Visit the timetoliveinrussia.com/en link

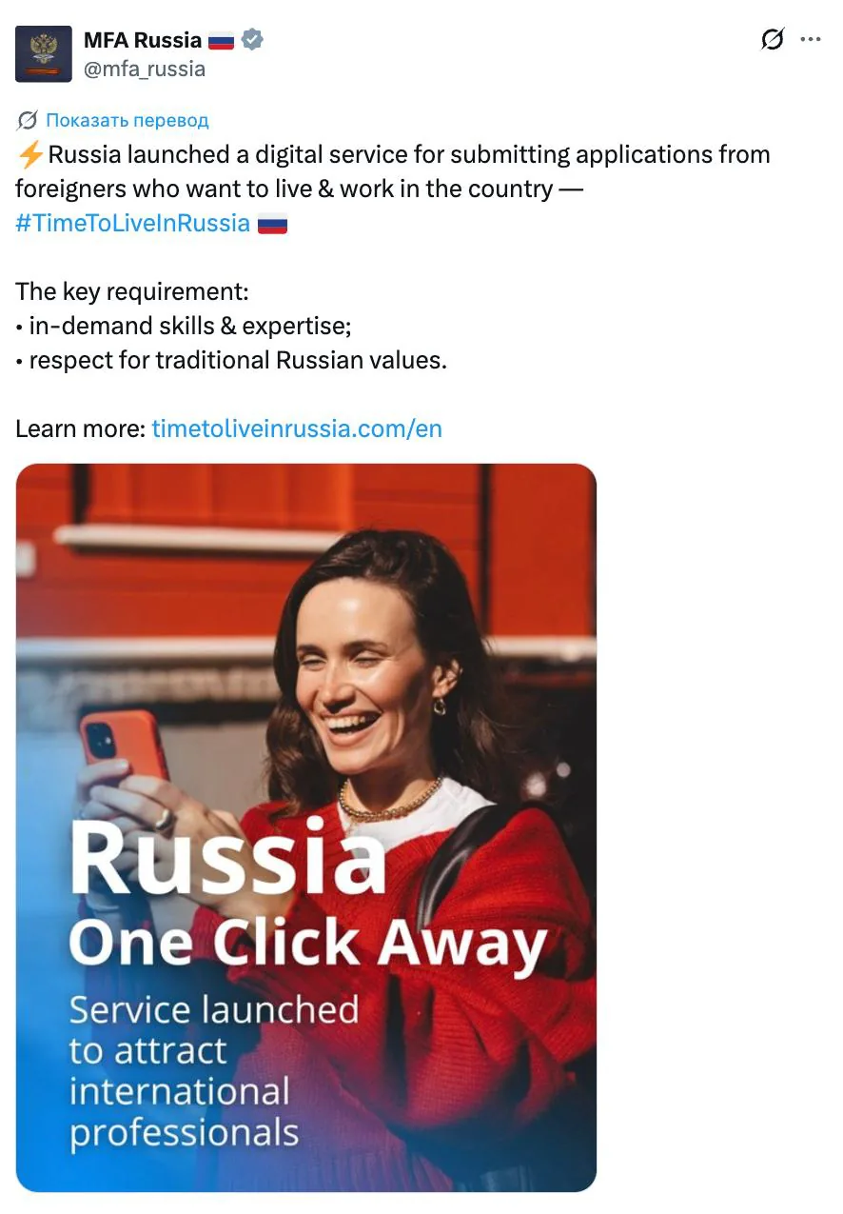click(x=296, y=428)
